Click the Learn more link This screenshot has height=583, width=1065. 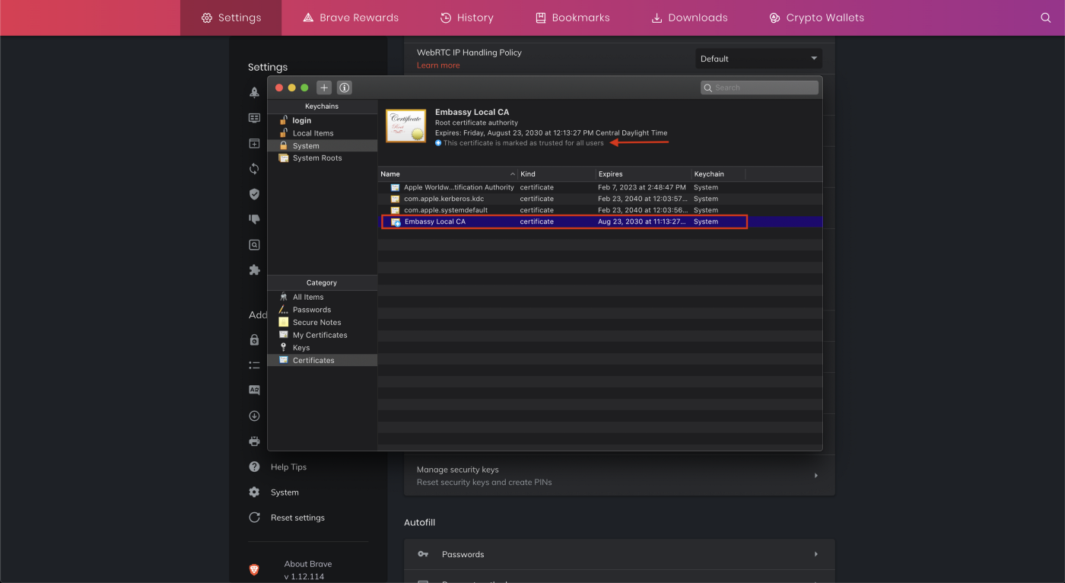(438, 65)
